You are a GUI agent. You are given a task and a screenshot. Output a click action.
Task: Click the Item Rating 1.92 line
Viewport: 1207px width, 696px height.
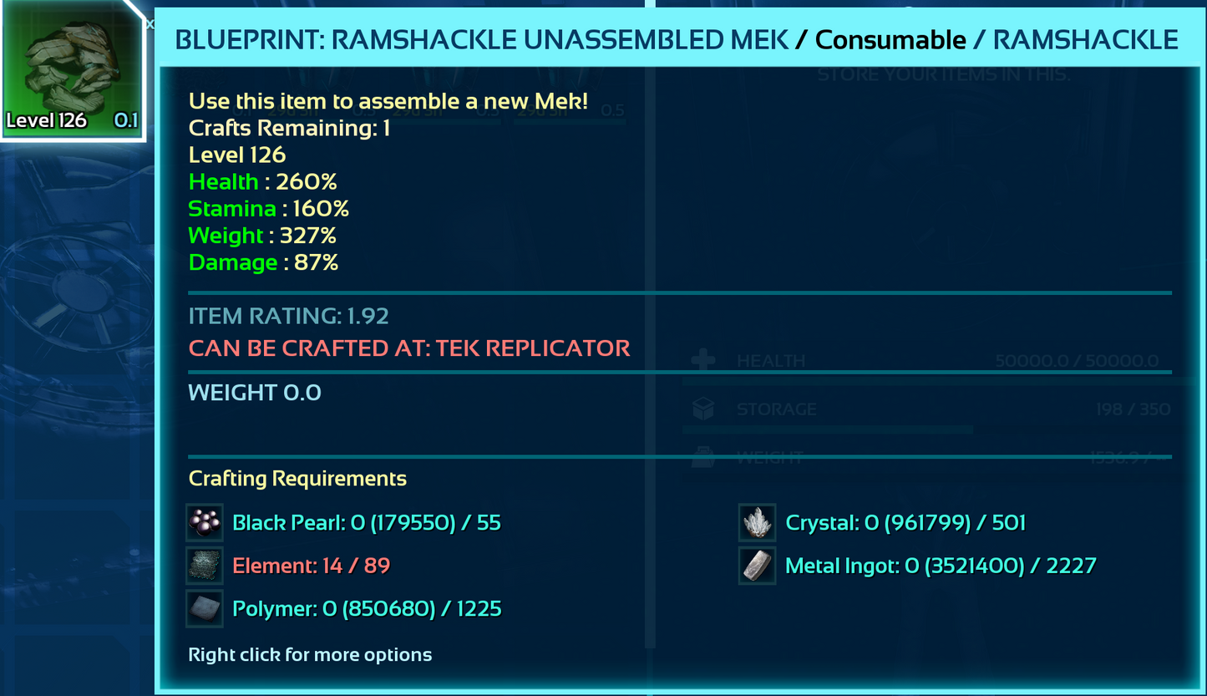288,316
